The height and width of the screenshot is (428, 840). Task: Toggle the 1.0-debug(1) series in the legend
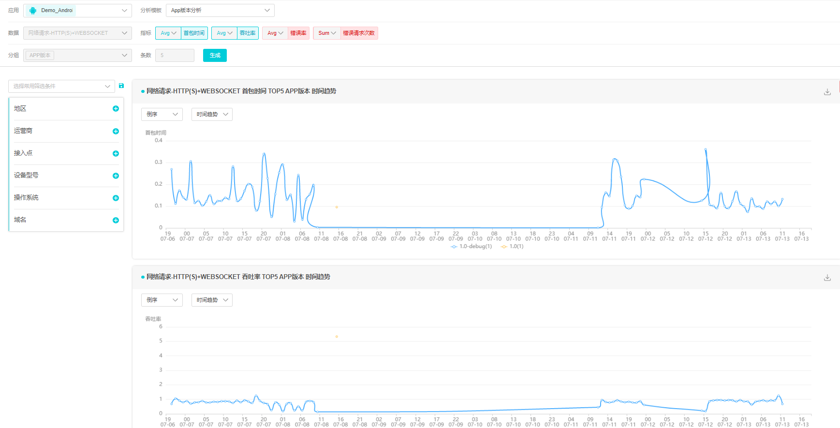coord(472,247)
